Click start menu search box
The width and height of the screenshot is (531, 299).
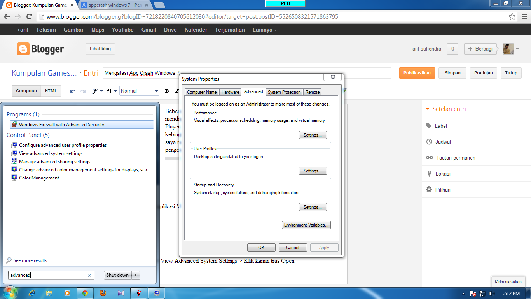[51, 275]
